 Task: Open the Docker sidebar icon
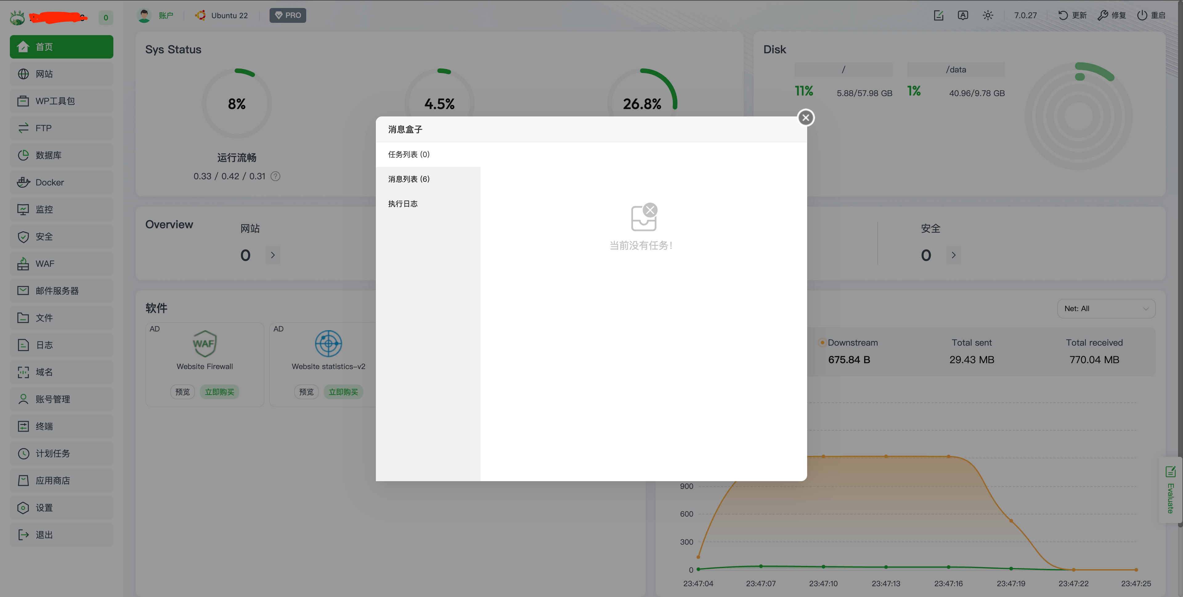click(23, 182)
